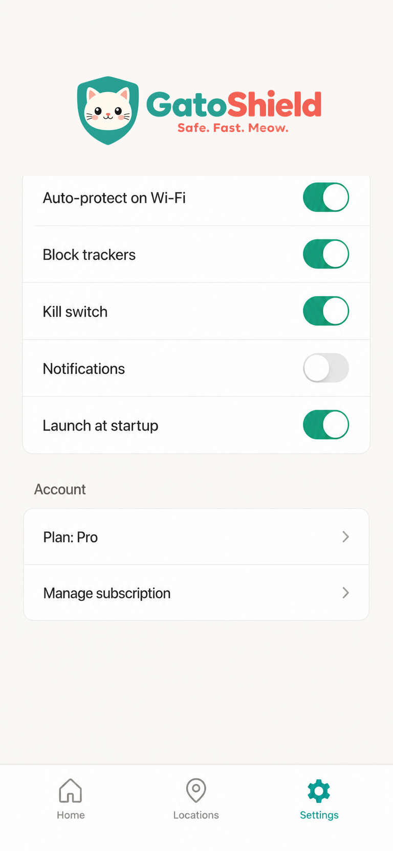Open the Manage subscription chevron arrow
The height and width of the screenshot is (851, 393).
[346, 593]
